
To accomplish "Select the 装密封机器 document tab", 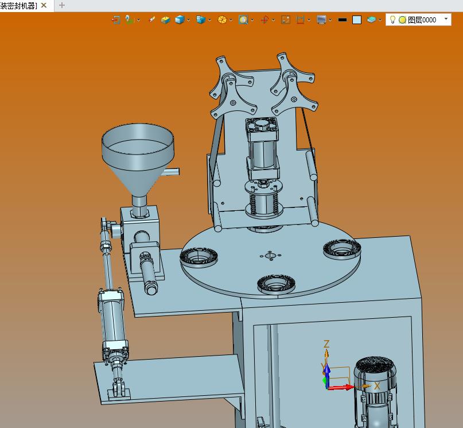I will click(18, 6).
